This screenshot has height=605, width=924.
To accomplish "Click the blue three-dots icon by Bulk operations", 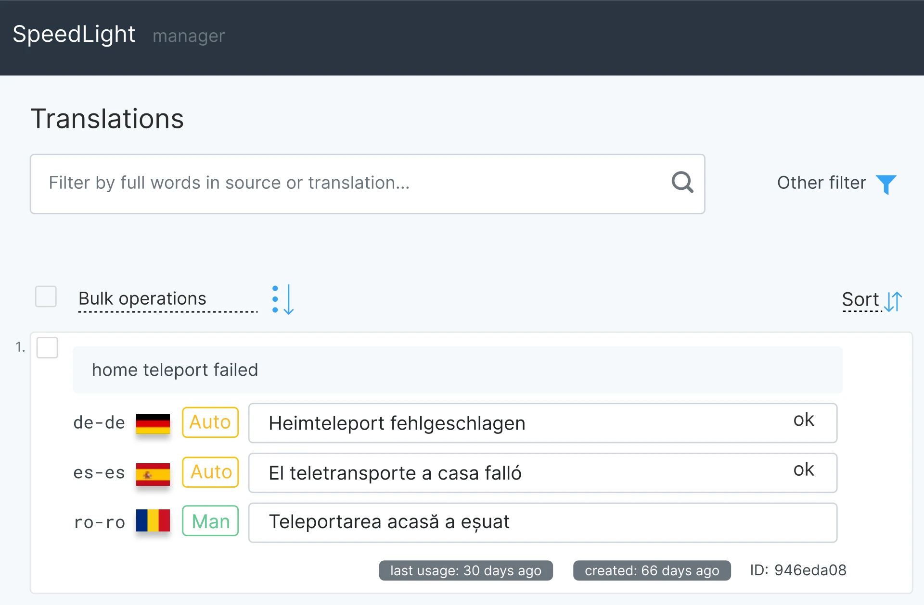I will click(275, 298).
